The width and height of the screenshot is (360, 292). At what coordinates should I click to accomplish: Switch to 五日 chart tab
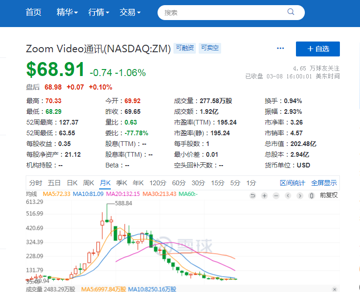pos(54,183)
